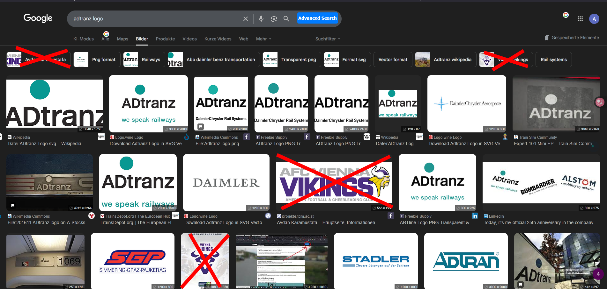Open the ADtranz plate photo from Wikimedia Commons
This screenshot has height=289, width=607.
click(x=50, y=183)
